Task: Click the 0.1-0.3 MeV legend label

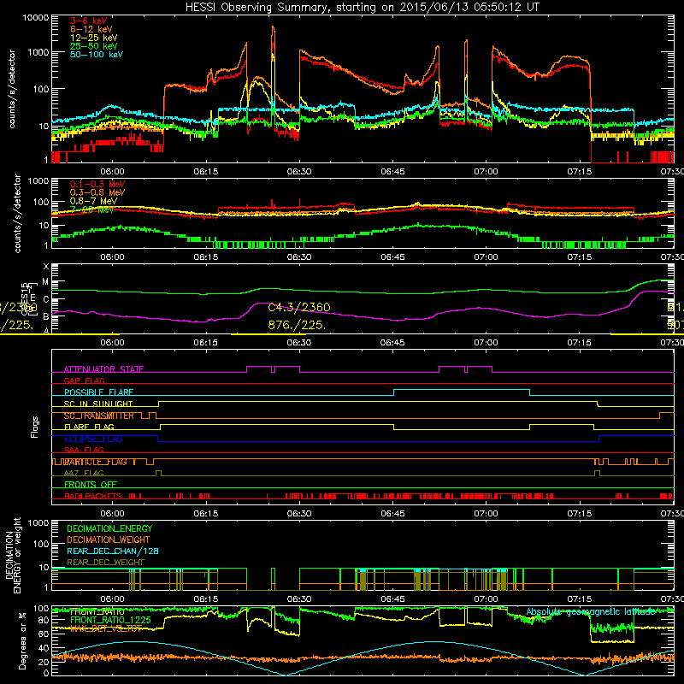Action: [x=97, y=184]
